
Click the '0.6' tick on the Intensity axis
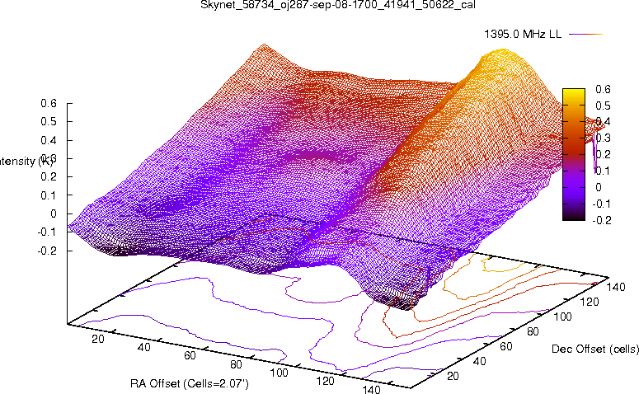click(49, 104)
